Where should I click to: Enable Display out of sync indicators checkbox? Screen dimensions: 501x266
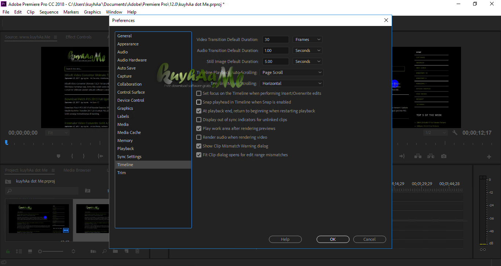(x=199, y=120)
